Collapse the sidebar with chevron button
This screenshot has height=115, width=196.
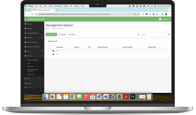tap(42, 90)
